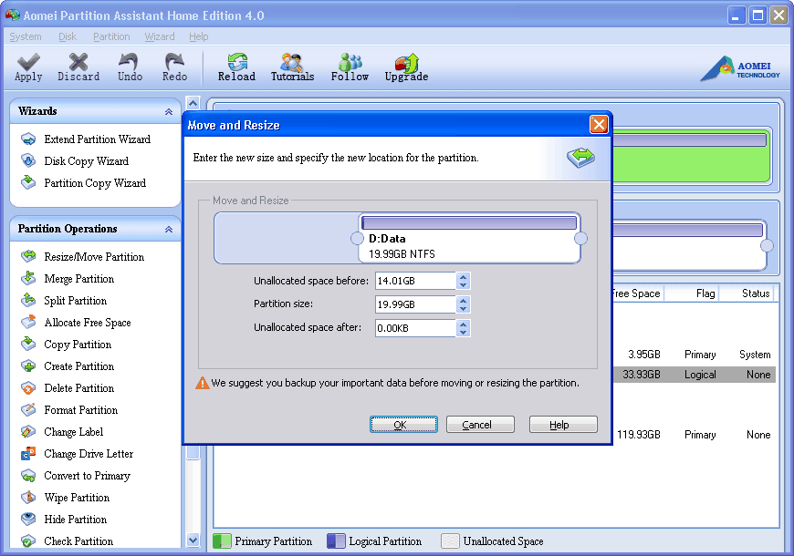794x556 pixels.
Task: Click Unallocated space after input field
Action: tap(415, 328)
